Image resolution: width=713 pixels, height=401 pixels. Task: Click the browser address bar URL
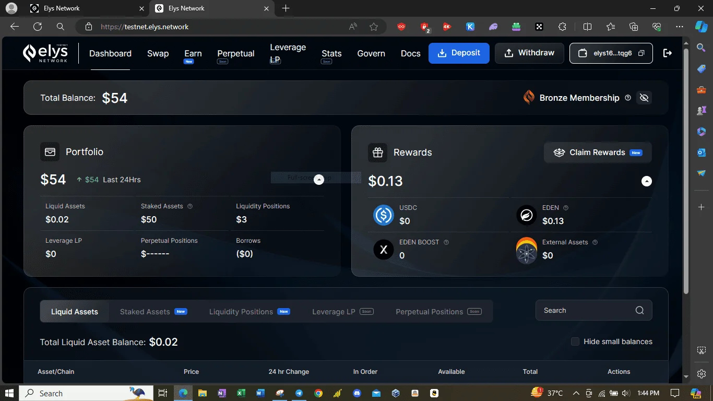pyautogui.click(x=145, y=27)
